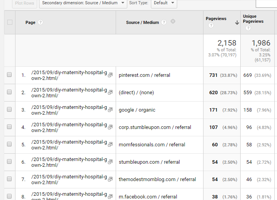Tick the checkbox for corp.stumbleupon.com row
The image size is (277, 200).
pyautogui.click(x=10, y=127)
